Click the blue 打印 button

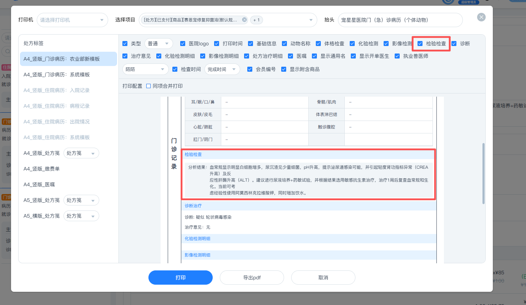[181, 278]
